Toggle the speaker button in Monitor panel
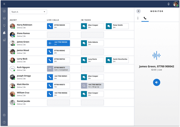This screenshot has width=180, height=127. [x=156, y=82]
